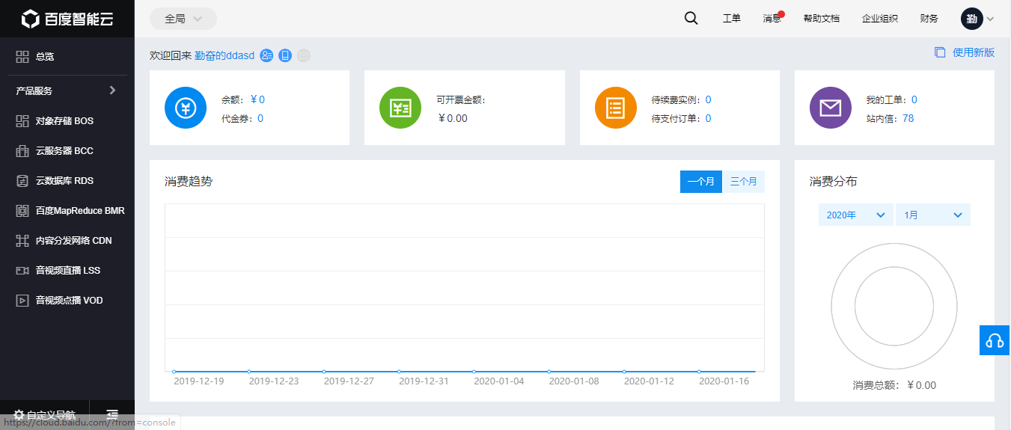Open the 财务 top menu
Image resolution: width=1011 pixels, height=430 pixels.
pos(929,19)
